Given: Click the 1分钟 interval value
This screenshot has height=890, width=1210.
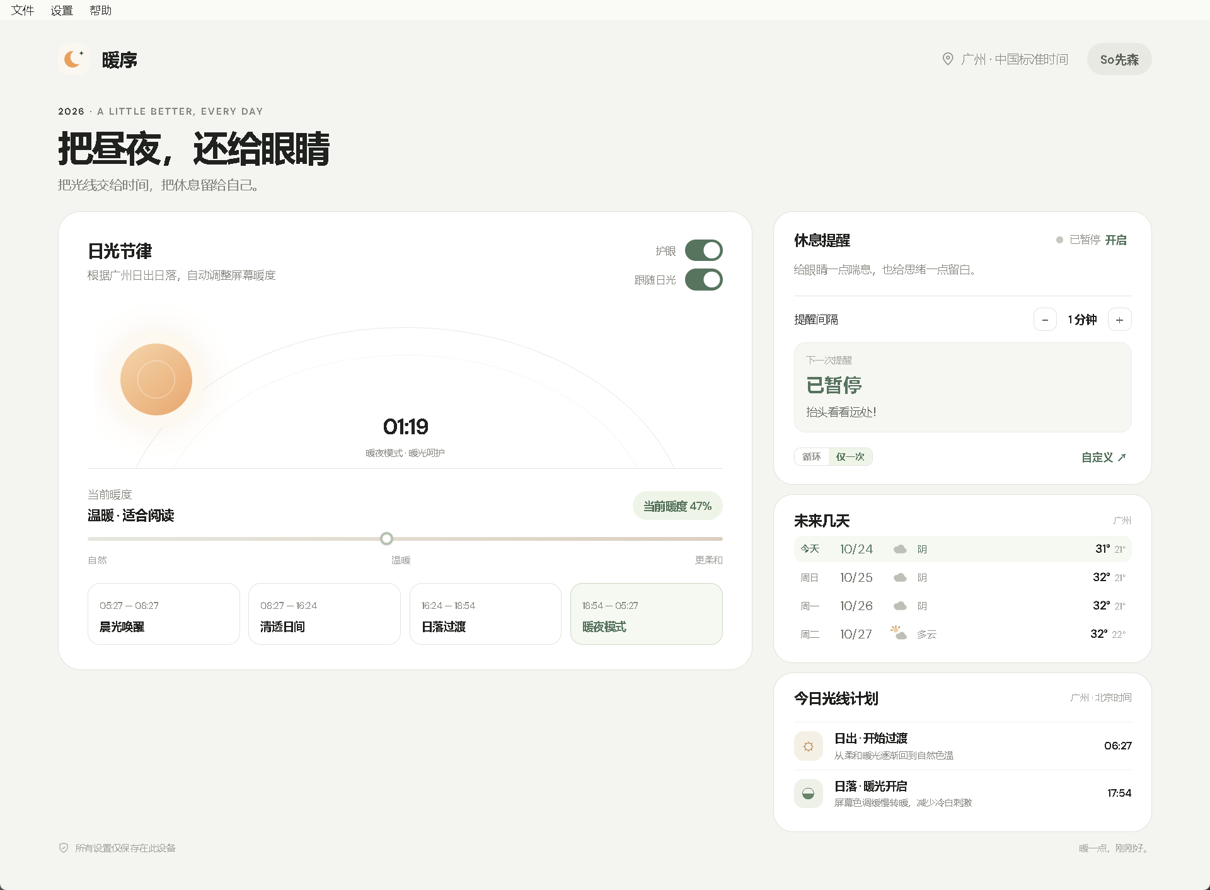Looking at the screenshot, I should pos(1082,320).
